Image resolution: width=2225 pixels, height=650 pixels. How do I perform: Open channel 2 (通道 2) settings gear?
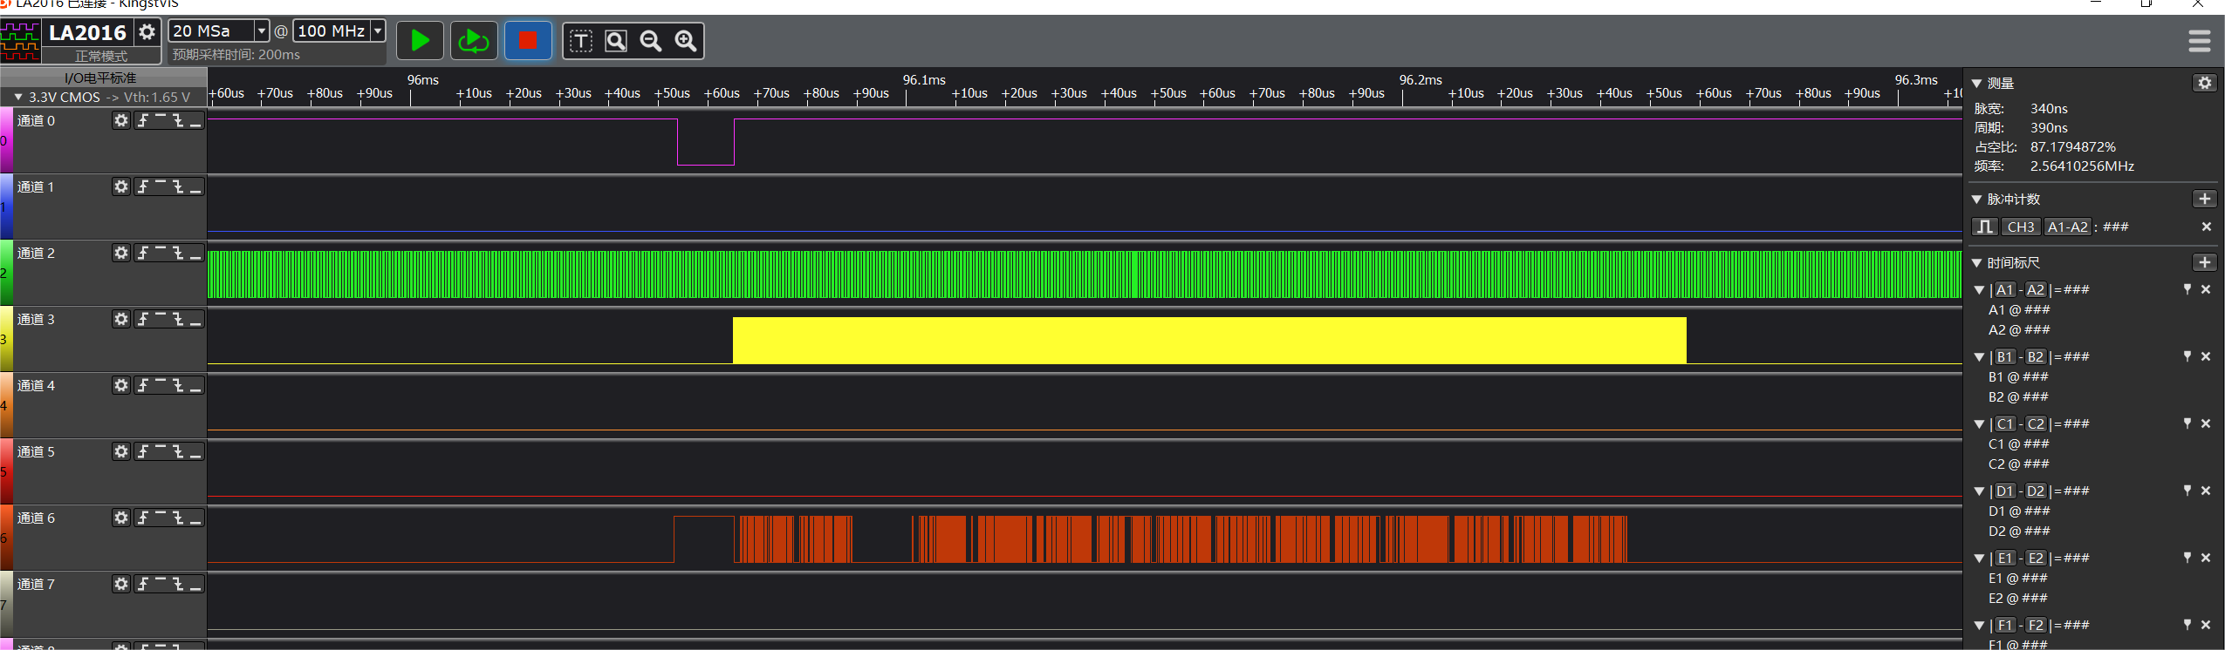pyautogui.click(x=121, y=253)
